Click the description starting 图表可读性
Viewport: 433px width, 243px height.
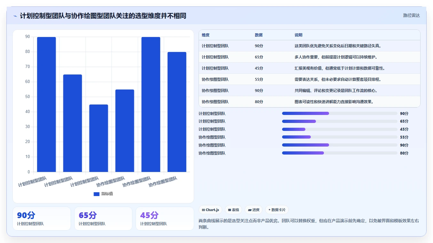click(x=334, y=102)
